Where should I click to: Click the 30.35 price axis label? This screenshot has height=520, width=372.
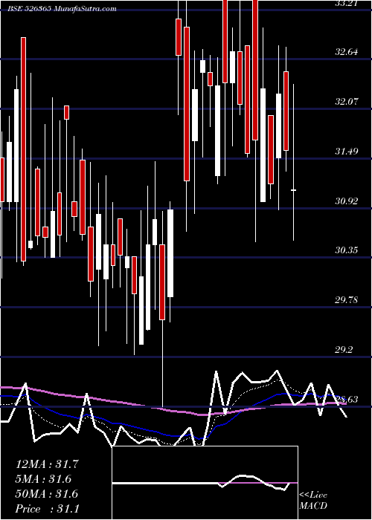pyautogui.click(x=347, y=250)
